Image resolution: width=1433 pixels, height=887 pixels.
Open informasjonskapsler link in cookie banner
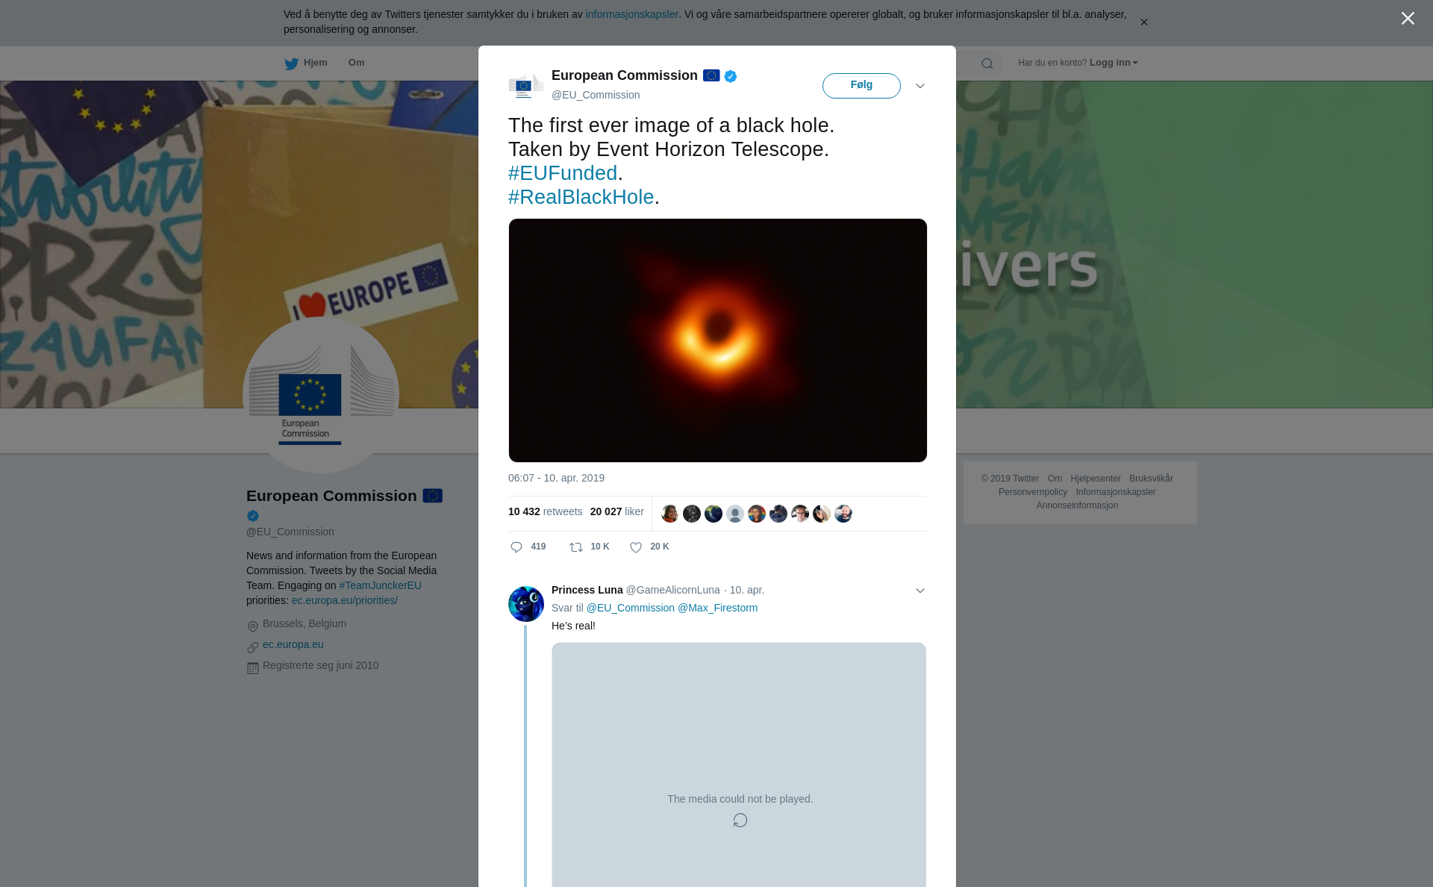pyautogui.click(x=631, y=14)
